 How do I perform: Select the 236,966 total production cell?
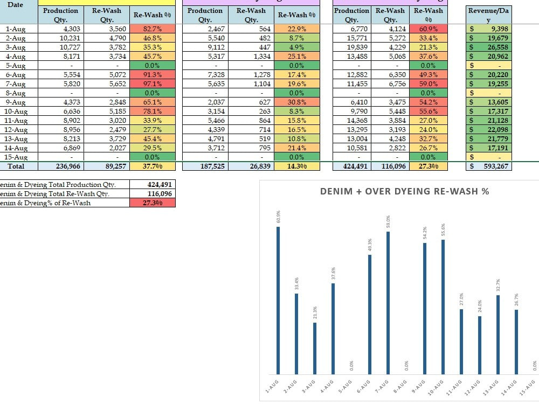(x=61, y=166)
